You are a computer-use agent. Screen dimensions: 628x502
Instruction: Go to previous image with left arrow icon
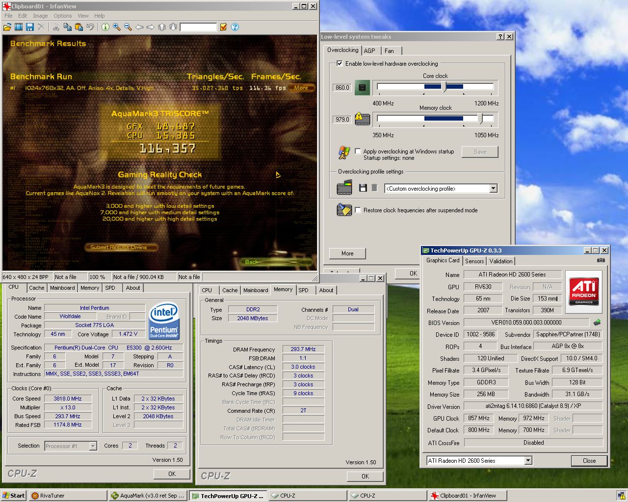[139, 27]
